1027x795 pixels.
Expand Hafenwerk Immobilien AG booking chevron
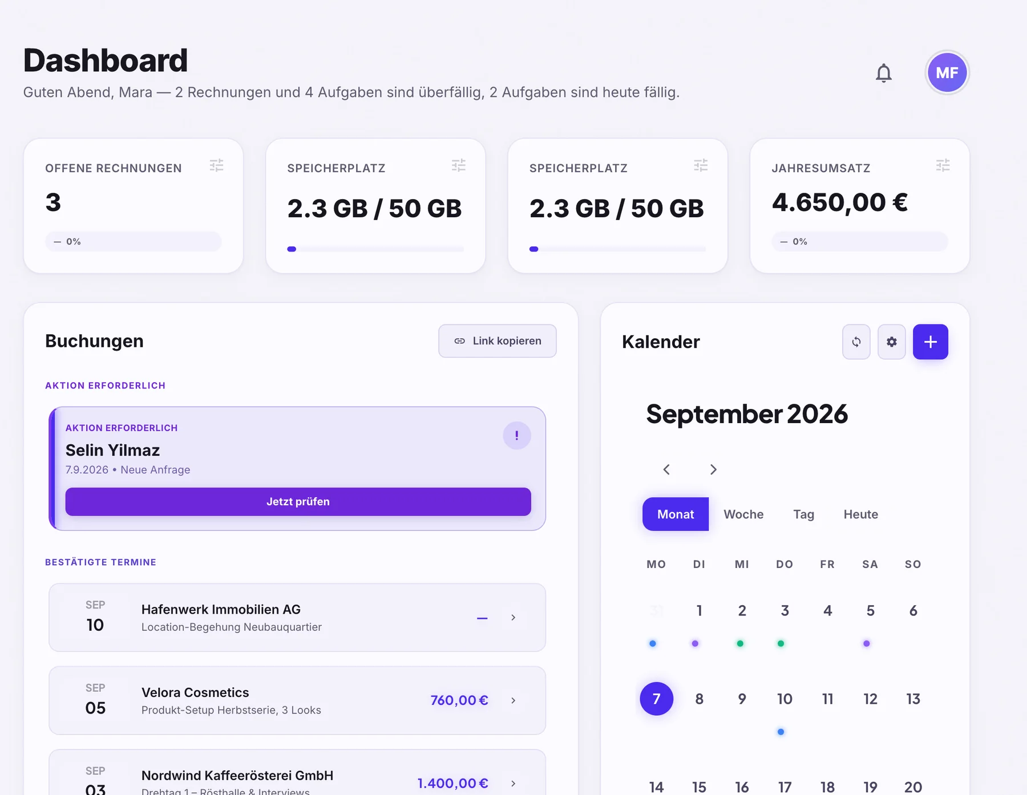pos(513,618)
